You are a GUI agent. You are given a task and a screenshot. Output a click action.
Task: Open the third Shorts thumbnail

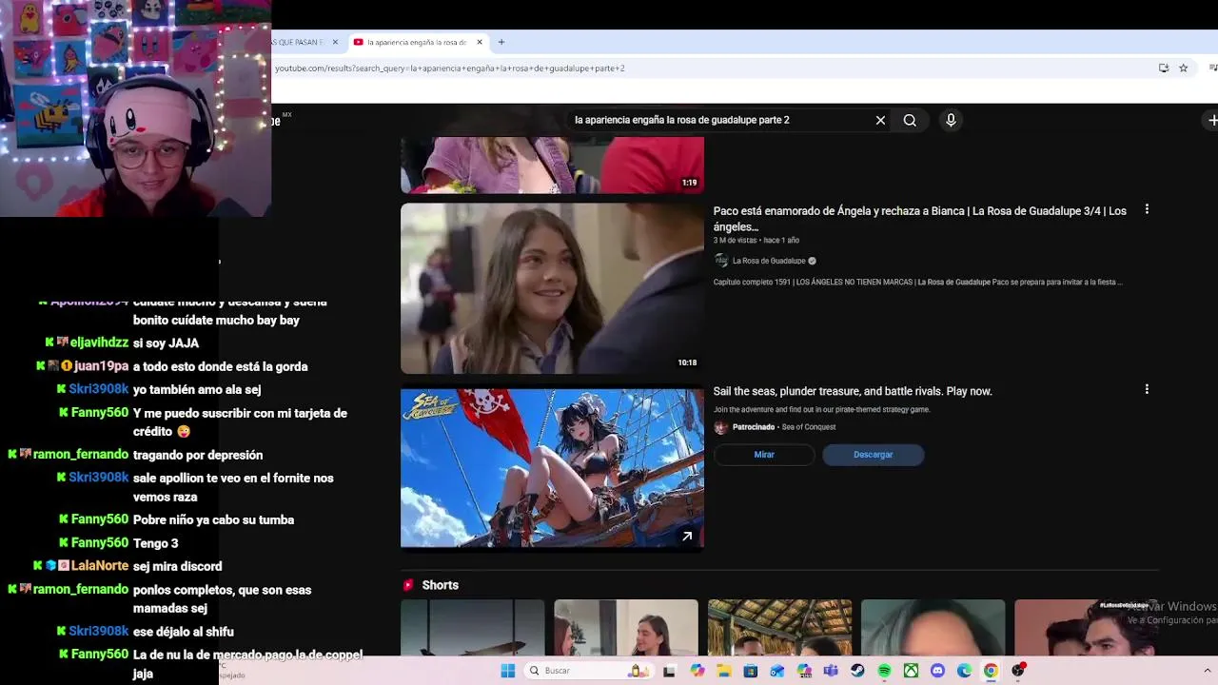[x=779, y=628]
